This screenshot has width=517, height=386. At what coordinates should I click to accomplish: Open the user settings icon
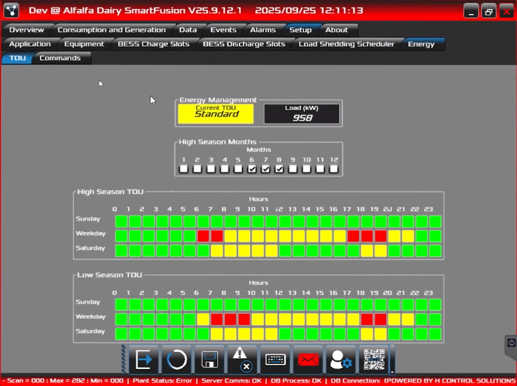click(x=341, y=360)
